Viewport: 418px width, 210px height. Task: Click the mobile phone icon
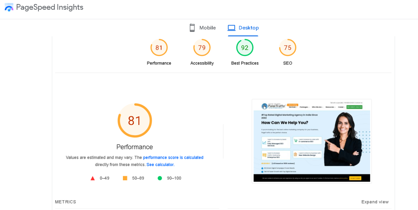click(x=192, y=28)
